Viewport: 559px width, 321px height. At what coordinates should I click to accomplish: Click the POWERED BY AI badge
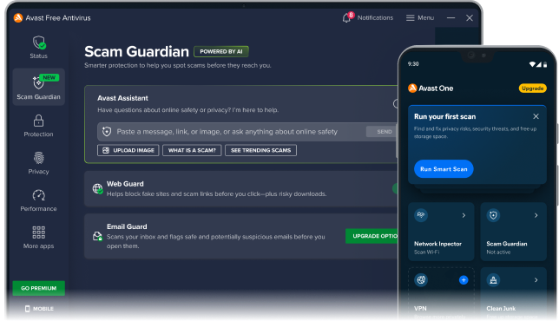click(x=221, y=52)
